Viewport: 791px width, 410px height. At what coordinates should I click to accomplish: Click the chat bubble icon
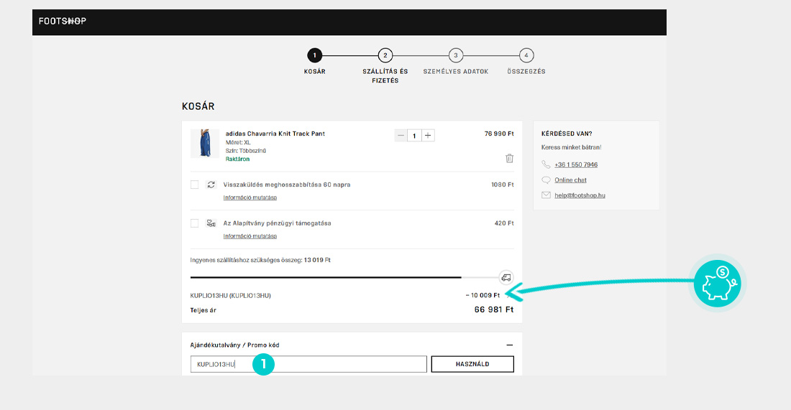point(547,180)
